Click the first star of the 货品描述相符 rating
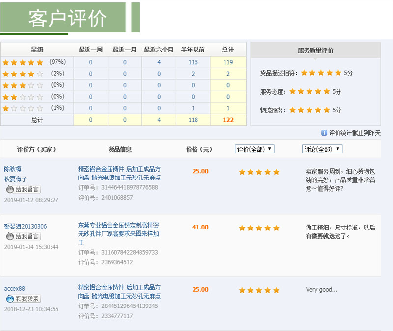Viewport: 393px width, 331px height. tap(305, 72)
